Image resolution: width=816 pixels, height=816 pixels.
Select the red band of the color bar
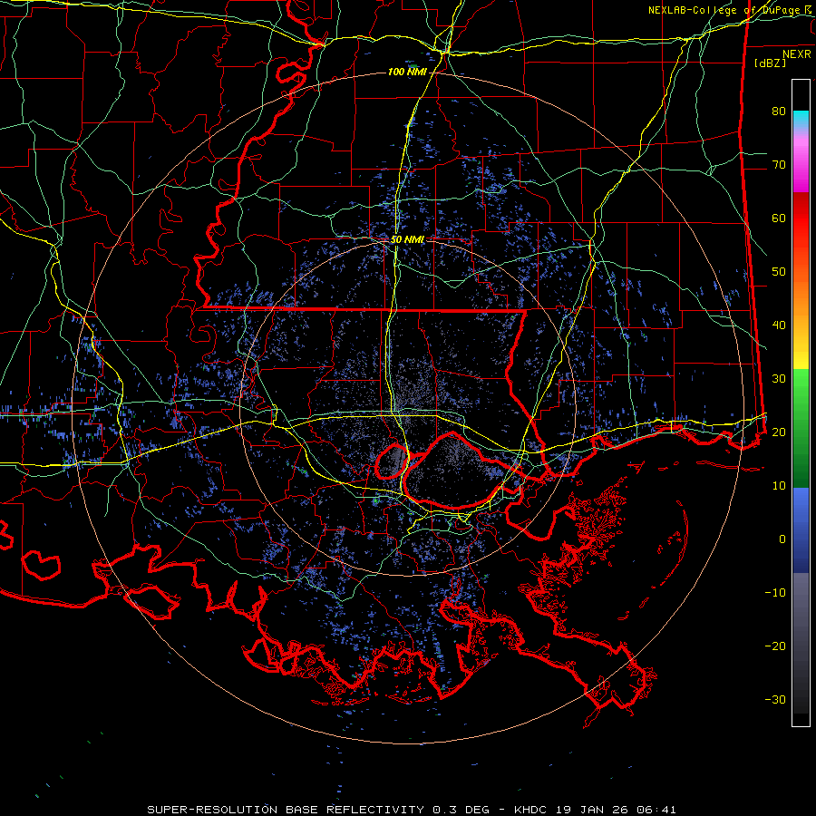pyautogui.click(x=801, y=219)
